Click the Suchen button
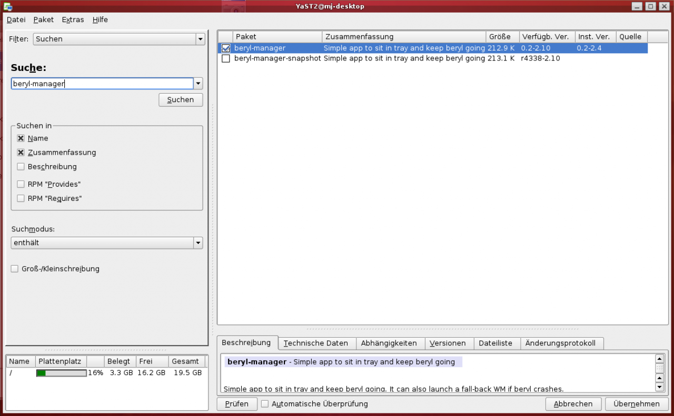 click(x=181, y=99)
